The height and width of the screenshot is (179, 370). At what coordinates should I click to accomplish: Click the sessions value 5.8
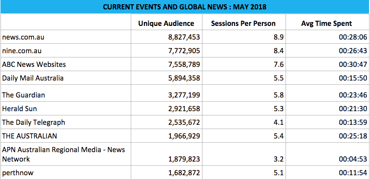278,95
